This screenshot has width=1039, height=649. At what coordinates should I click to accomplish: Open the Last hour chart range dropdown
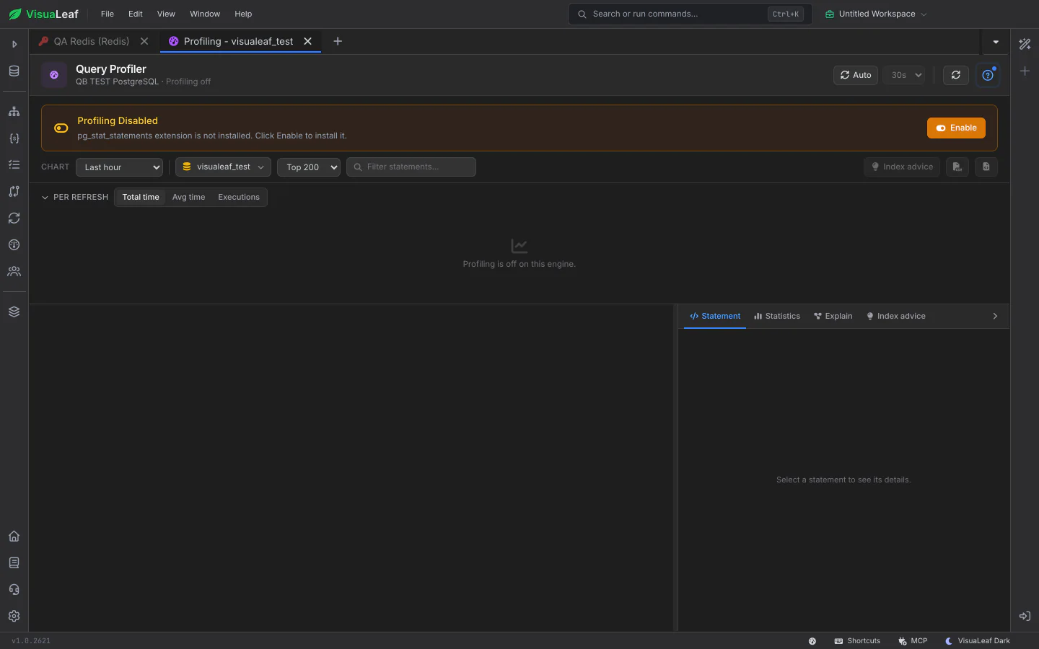(119, 167)
